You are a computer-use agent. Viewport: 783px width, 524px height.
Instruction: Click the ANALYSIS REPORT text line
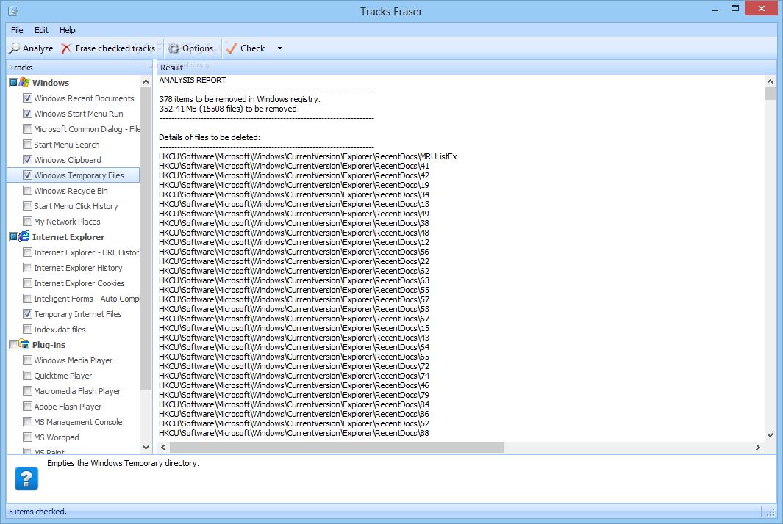(x=193, y=80)
